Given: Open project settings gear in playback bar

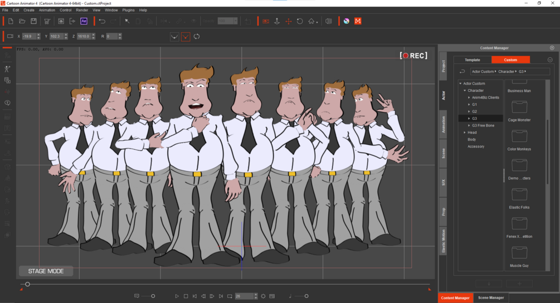Looking at the screenshot, I should coord(263,296).
